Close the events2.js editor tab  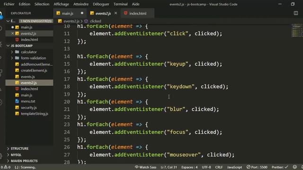tap(116, 13)
